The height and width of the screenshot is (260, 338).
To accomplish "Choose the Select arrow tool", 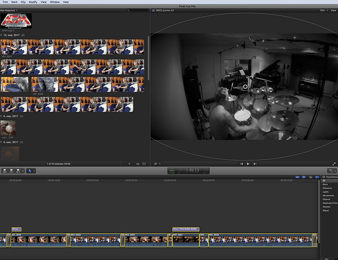I will click(30, 171).
